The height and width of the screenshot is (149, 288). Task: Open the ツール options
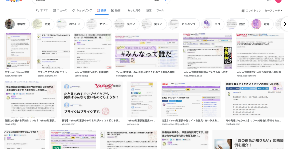click(160, 10)
